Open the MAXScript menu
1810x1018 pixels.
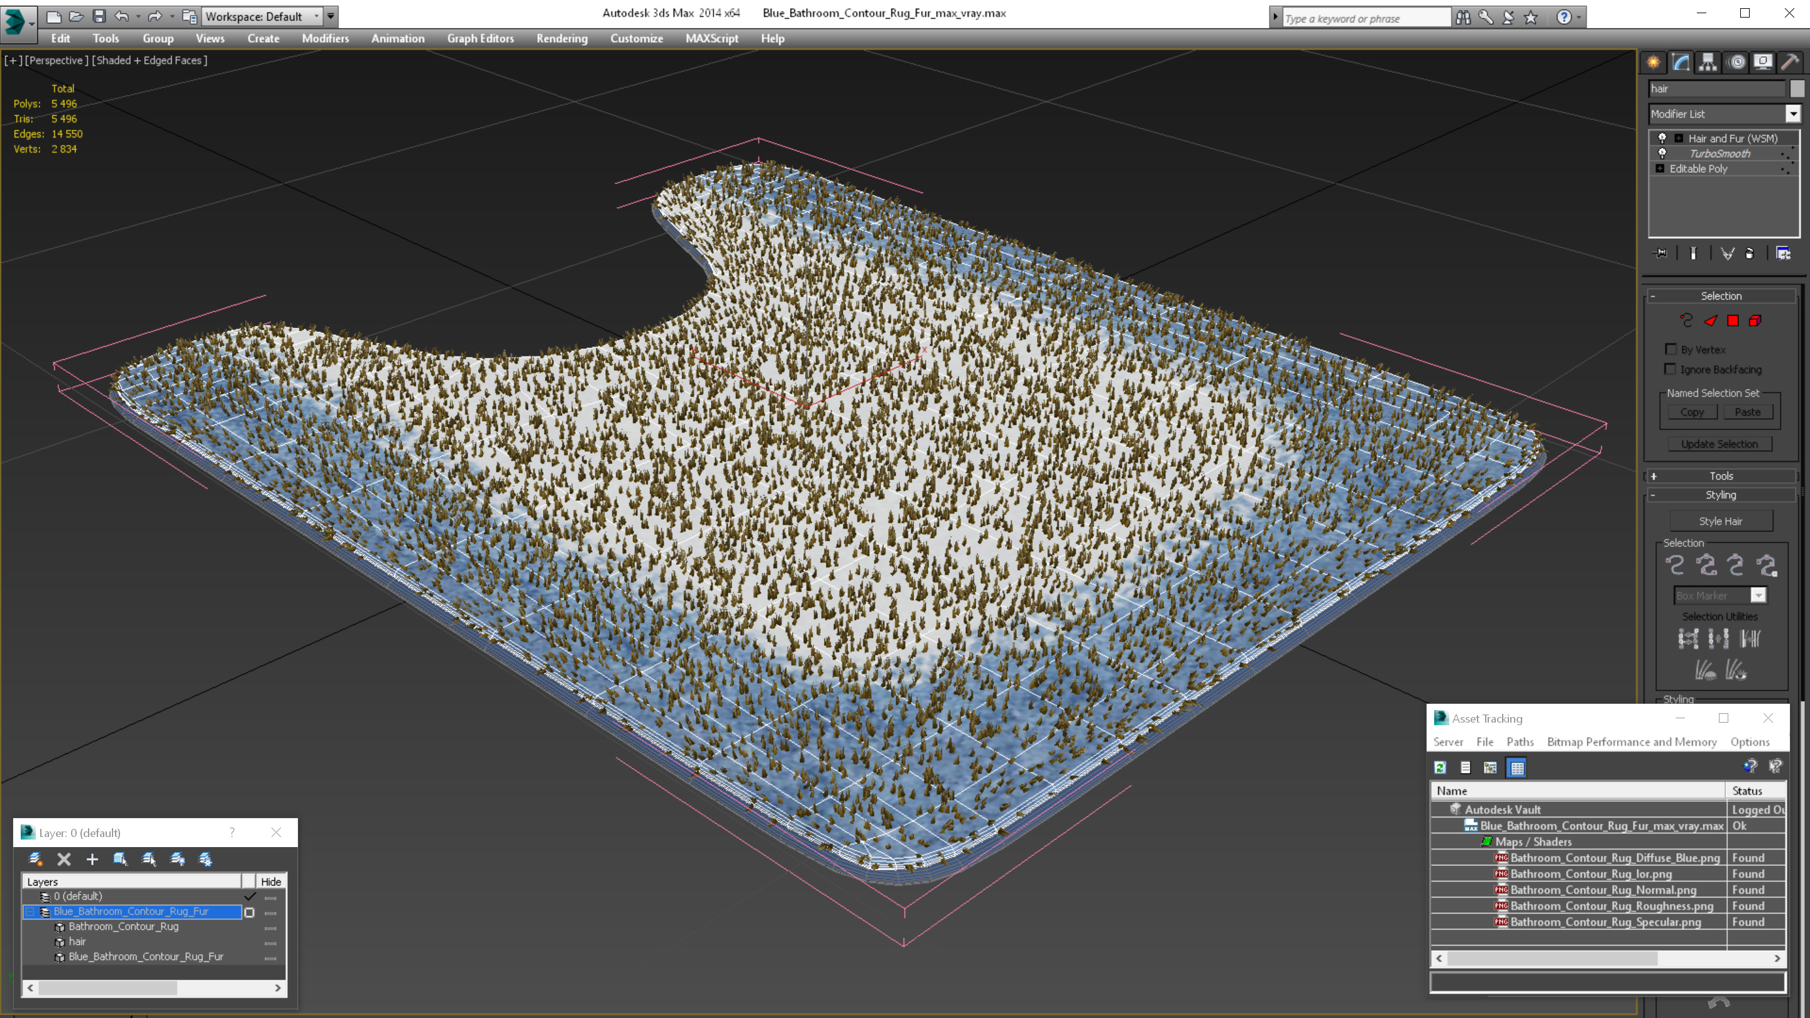712,38
